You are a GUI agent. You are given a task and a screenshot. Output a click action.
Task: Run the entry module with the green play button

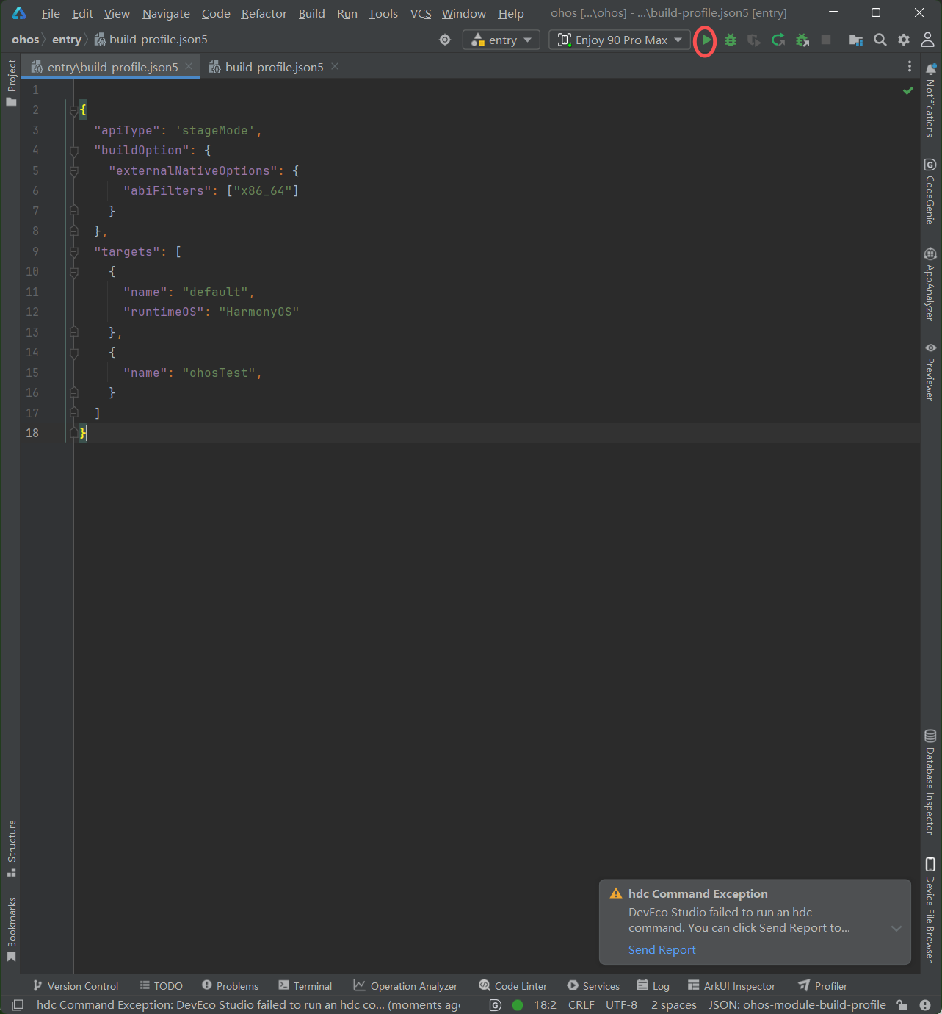pos(706,40)
